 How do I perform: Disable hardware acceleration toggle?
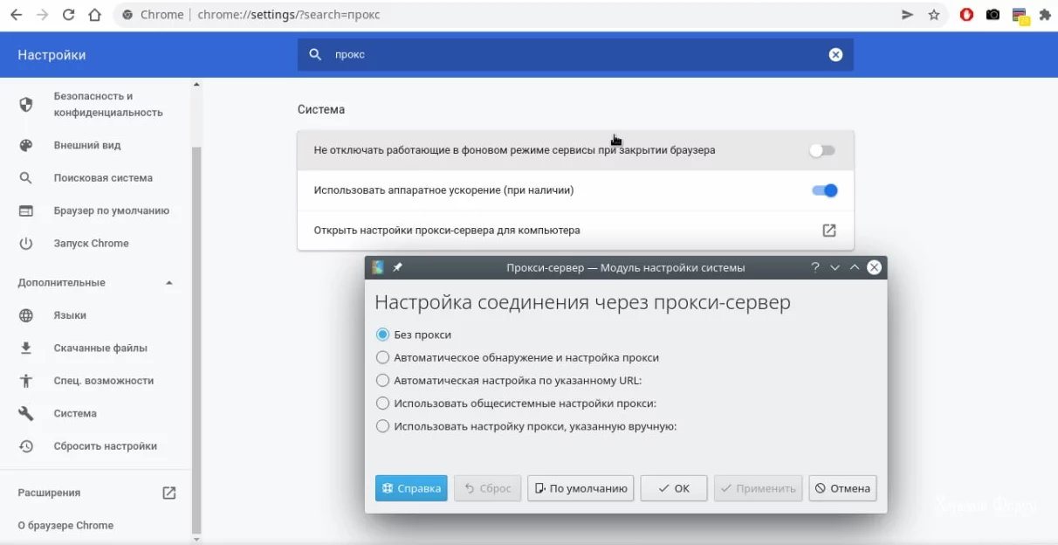click(x=824, y=190)
